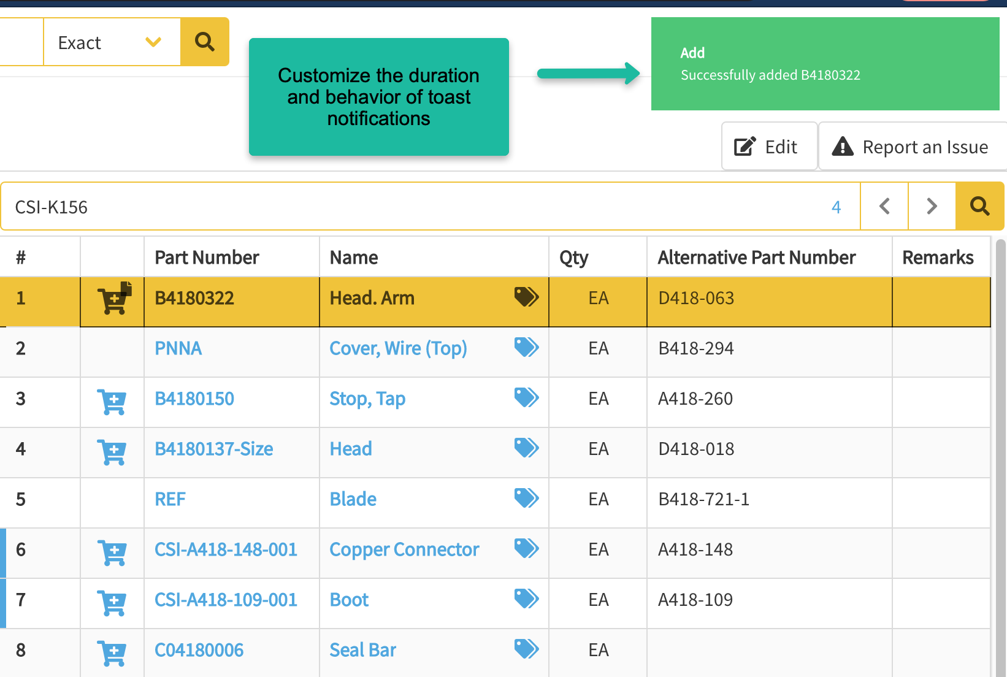1007x677 pixels.
Task: Add CSI-A418-148-001 to cart
Action: pos(112,553)
